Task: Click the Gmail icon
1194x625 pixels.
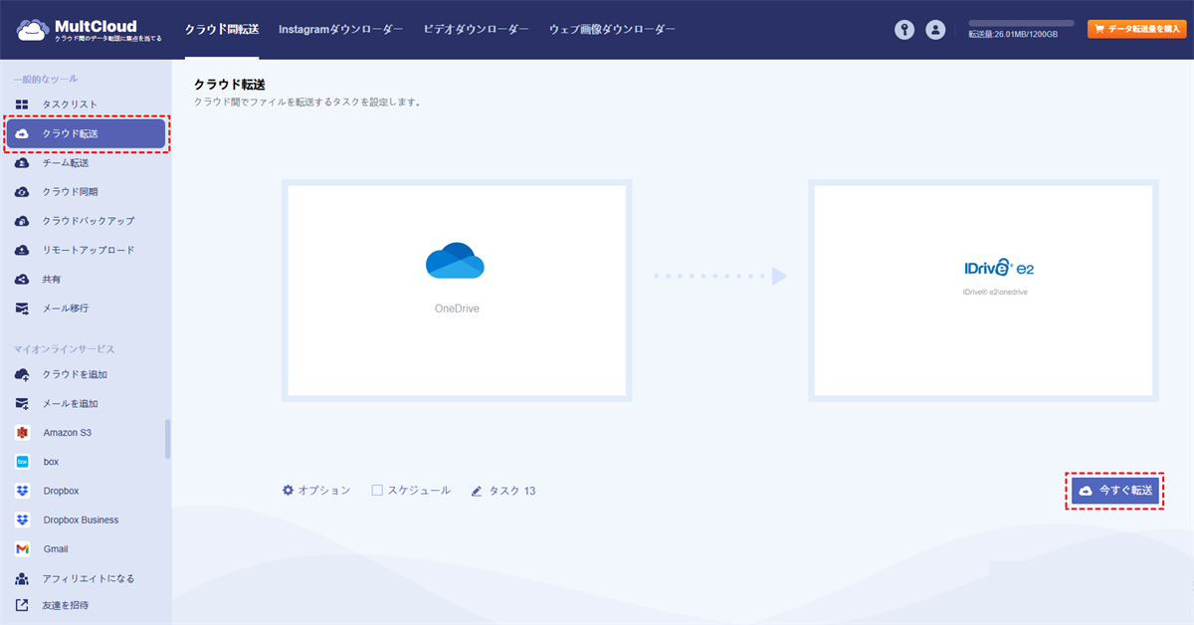Action: coord(22,549)
